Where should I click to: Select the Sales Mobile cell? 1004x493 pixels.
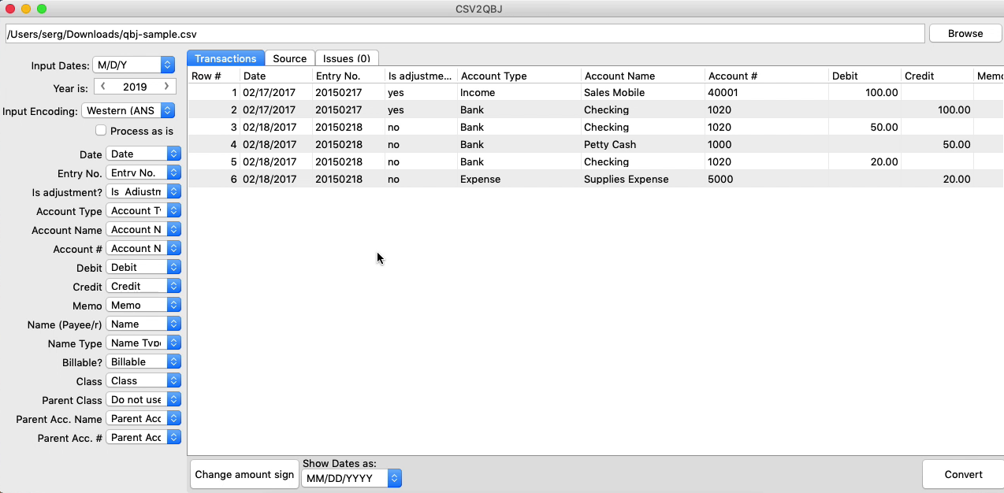[643, 92]
